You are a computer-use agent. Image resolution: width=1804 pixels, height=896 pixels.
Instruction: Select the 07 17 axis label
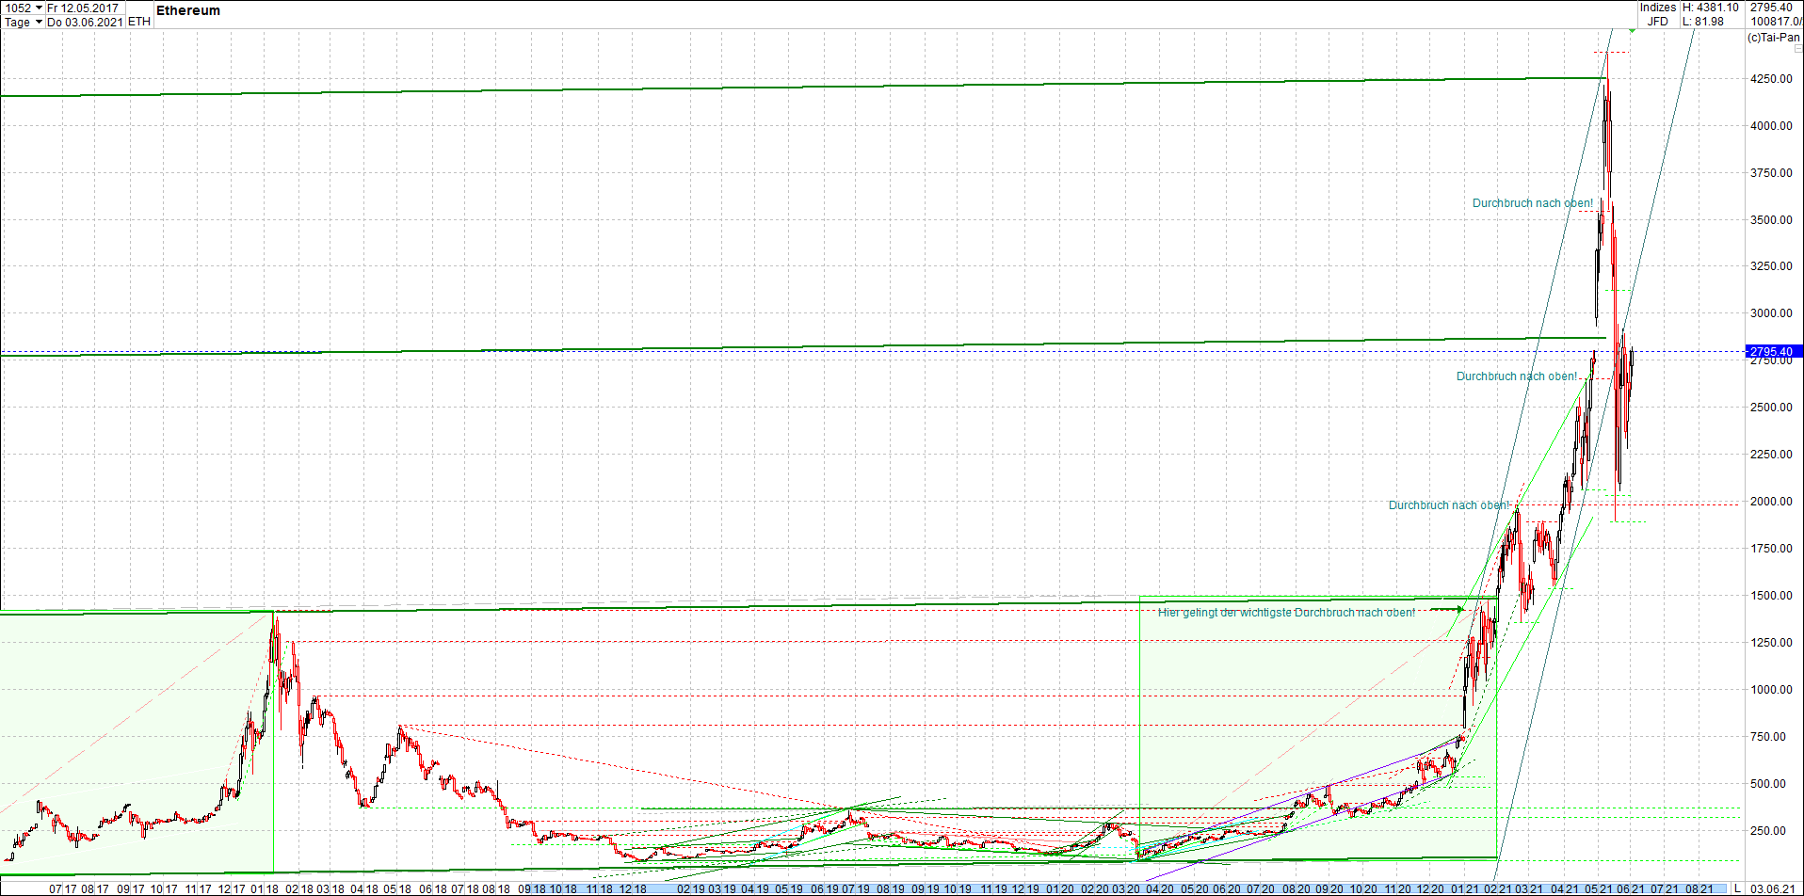point(60,888)
